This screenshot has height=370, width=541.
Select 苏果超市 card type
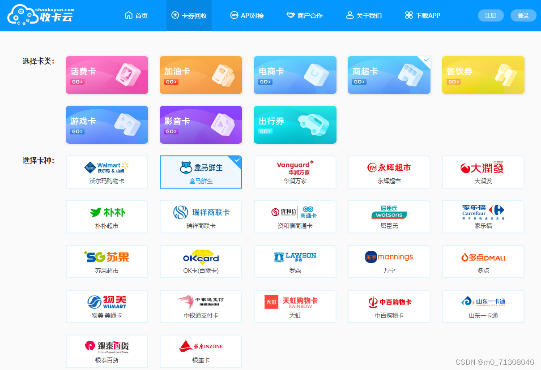(x=107, y=262)
